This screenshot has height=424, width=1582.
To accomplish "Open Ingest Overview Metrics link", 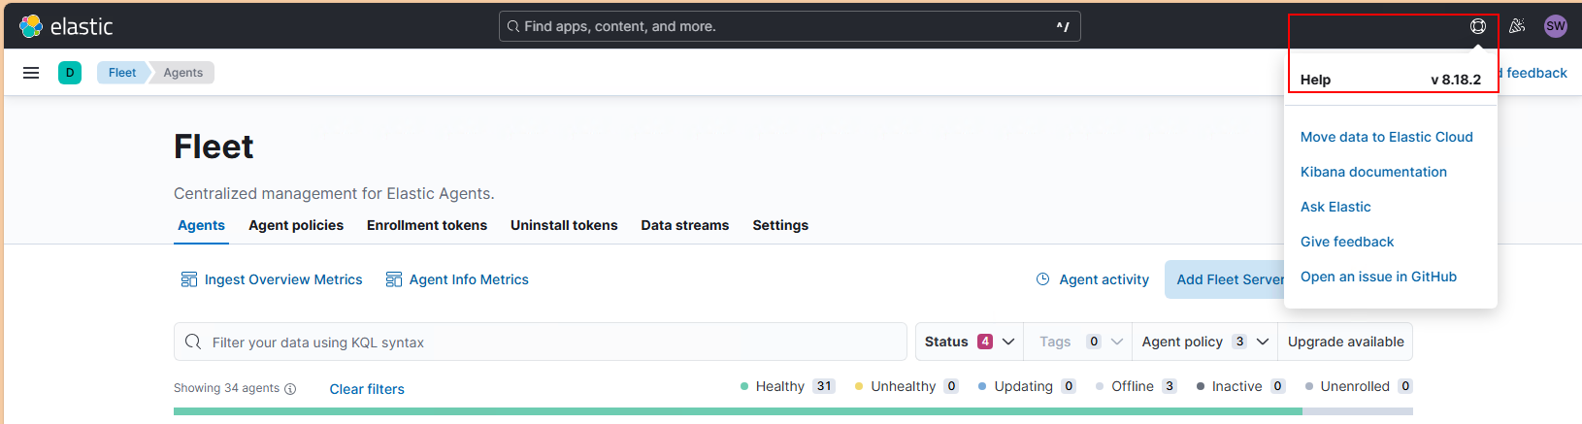I will (283, 279).
